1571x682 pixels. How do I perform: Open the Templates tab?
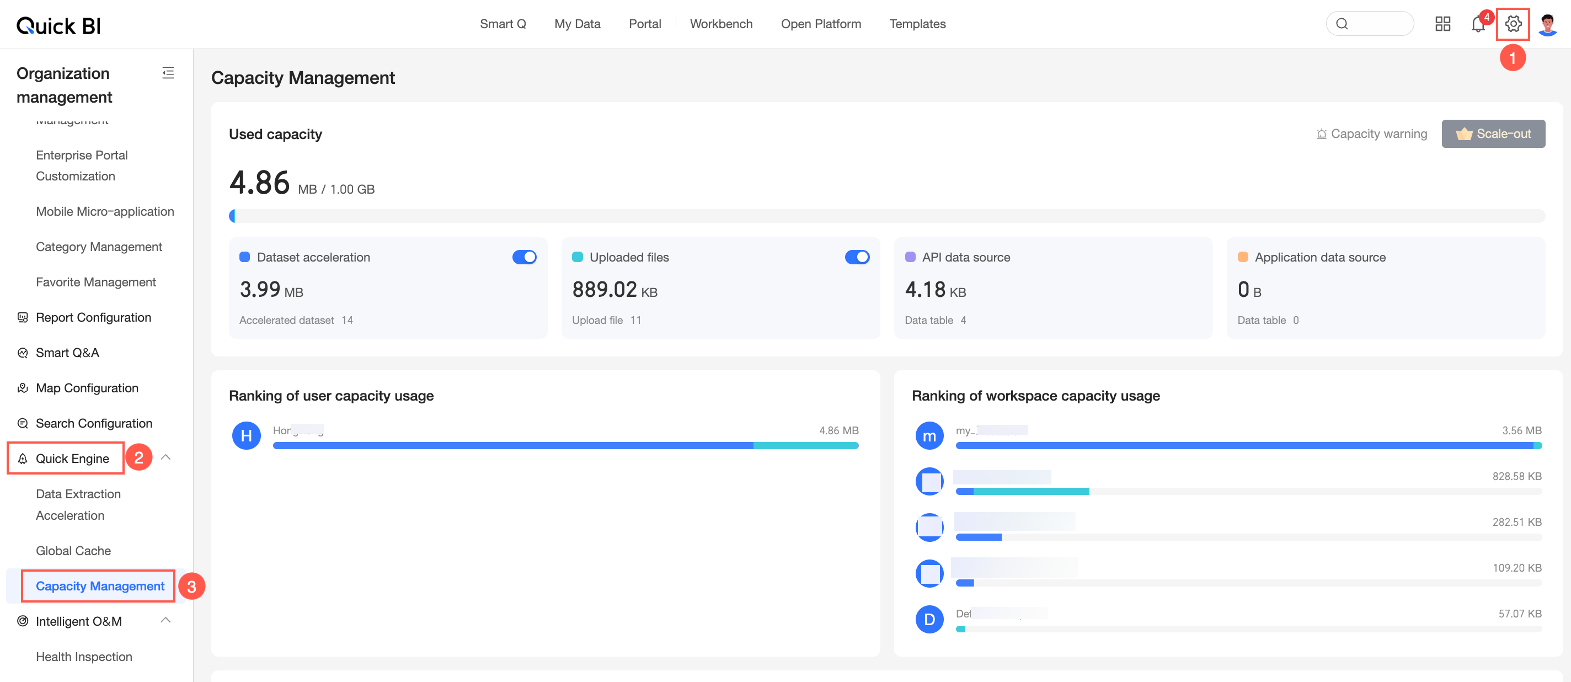click(917, 24)
